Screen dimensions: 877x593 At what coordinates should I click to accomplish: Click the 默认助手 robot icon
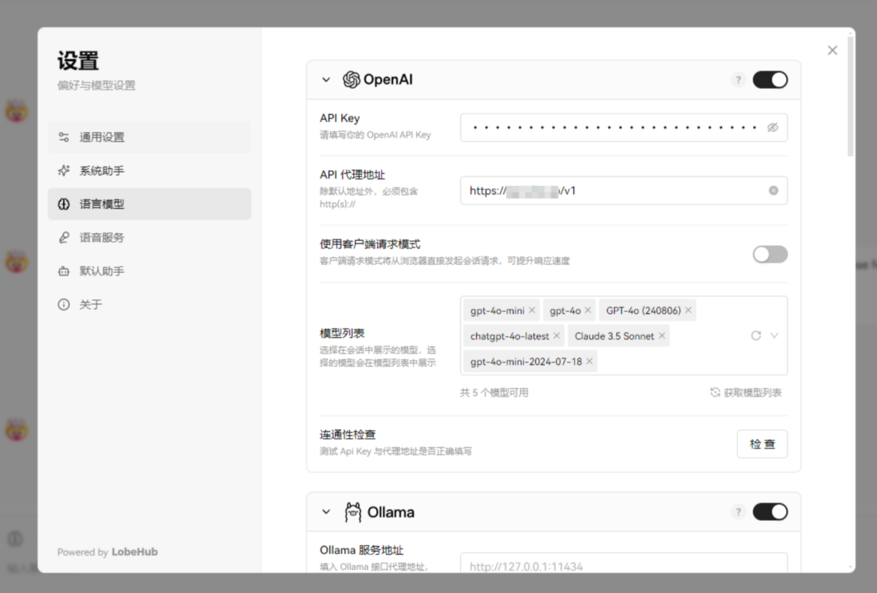pyautogui.click(x=64, y=270)
